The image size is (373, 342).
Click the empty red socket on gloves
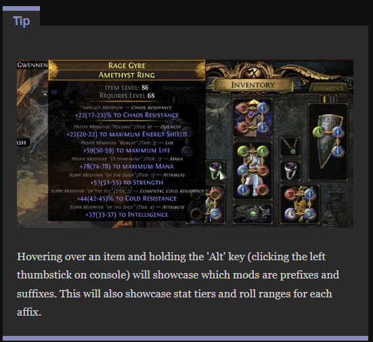[x=215, y=195]
